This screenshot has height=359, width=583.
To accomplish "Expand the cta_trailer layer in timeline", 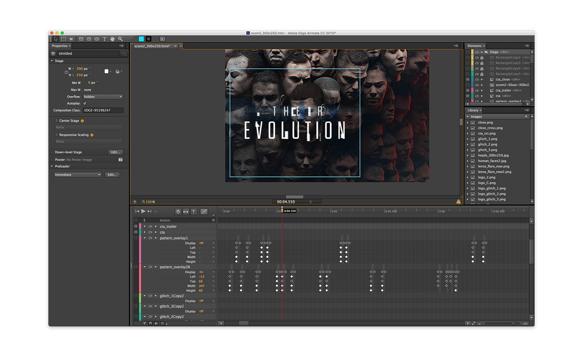I will pyautogui.click(x=145, y=226).
